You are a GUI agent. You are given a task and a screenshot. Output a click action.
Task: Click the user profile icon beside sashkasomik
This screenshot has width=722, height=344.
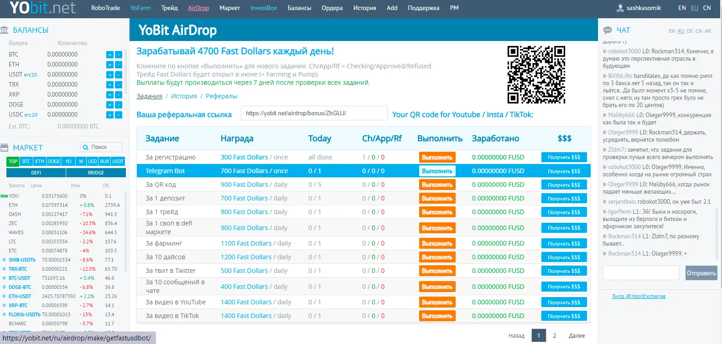pos(620,8)
